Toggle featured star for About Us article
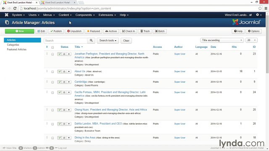This screenshot has height=151, width=269. (x=64, y=71)
